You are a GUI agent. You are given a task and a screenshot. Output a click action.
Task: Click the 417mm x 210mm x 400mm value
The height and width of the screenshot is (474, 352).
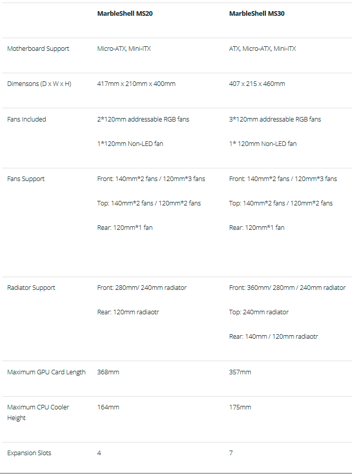[136, 84]
